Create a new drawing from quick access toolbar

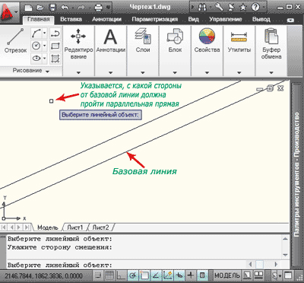click(x=28, y=8)
